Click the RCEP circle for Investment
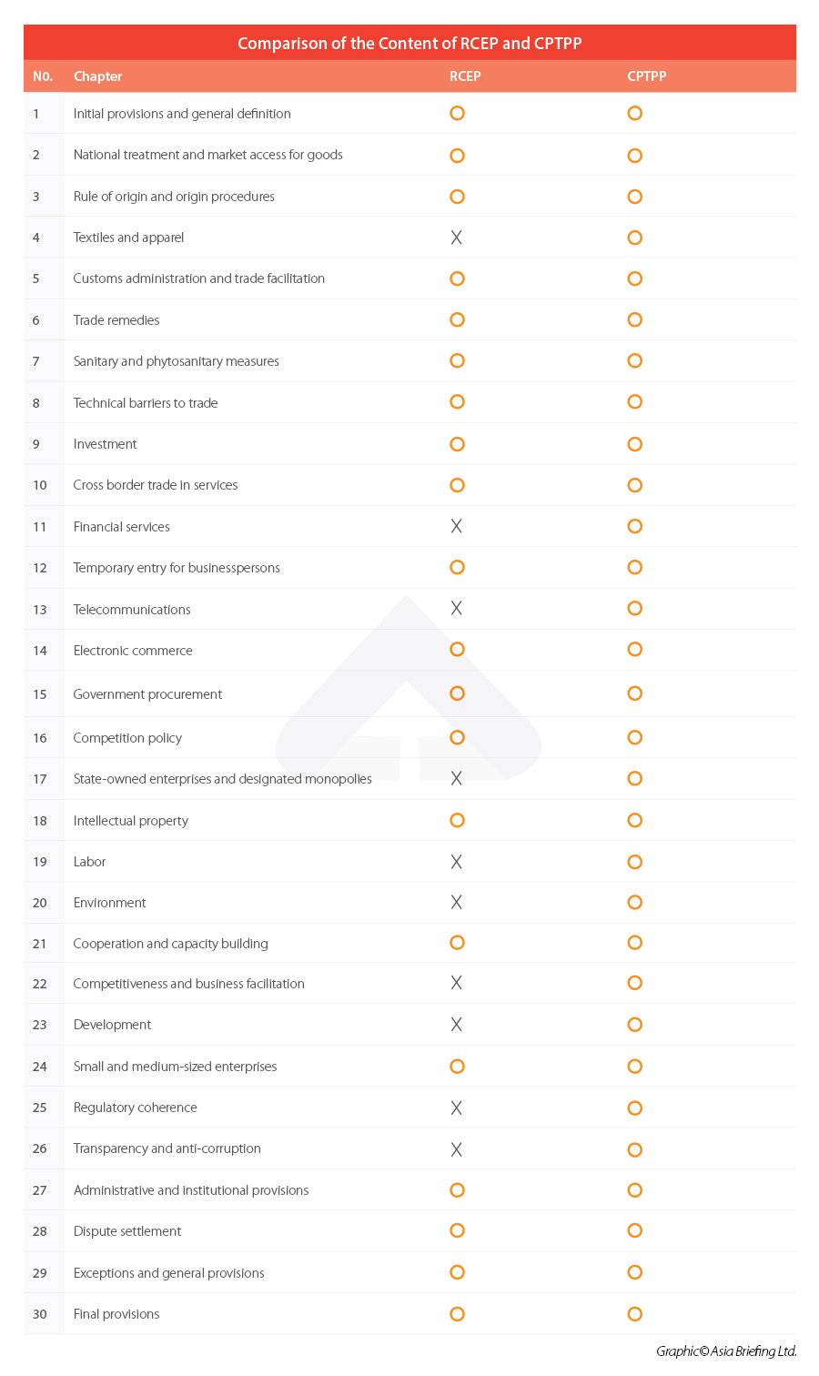The width and height of the screenshot is (819, 1376). point(457,444)
